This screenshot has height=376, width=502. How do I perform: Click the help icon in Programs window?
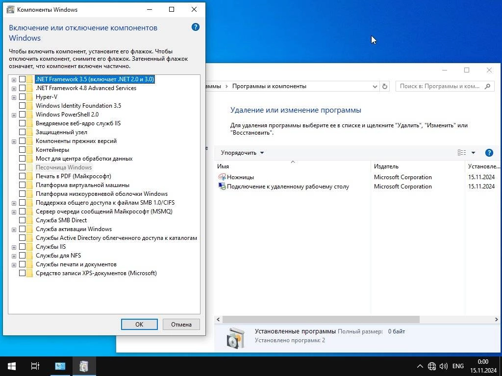[x=489, y=153]
